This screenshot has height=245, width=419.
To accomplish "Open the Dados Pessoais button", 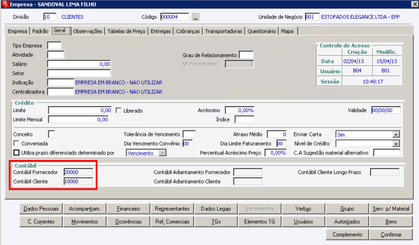I will [41, 208].
